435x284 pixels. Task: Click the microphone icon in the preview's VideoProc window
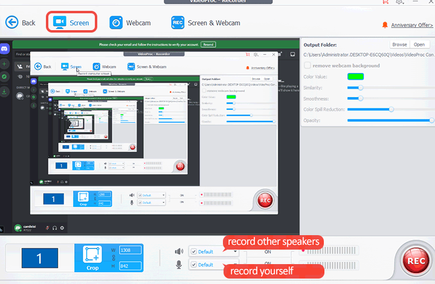(x=132, y=203)
